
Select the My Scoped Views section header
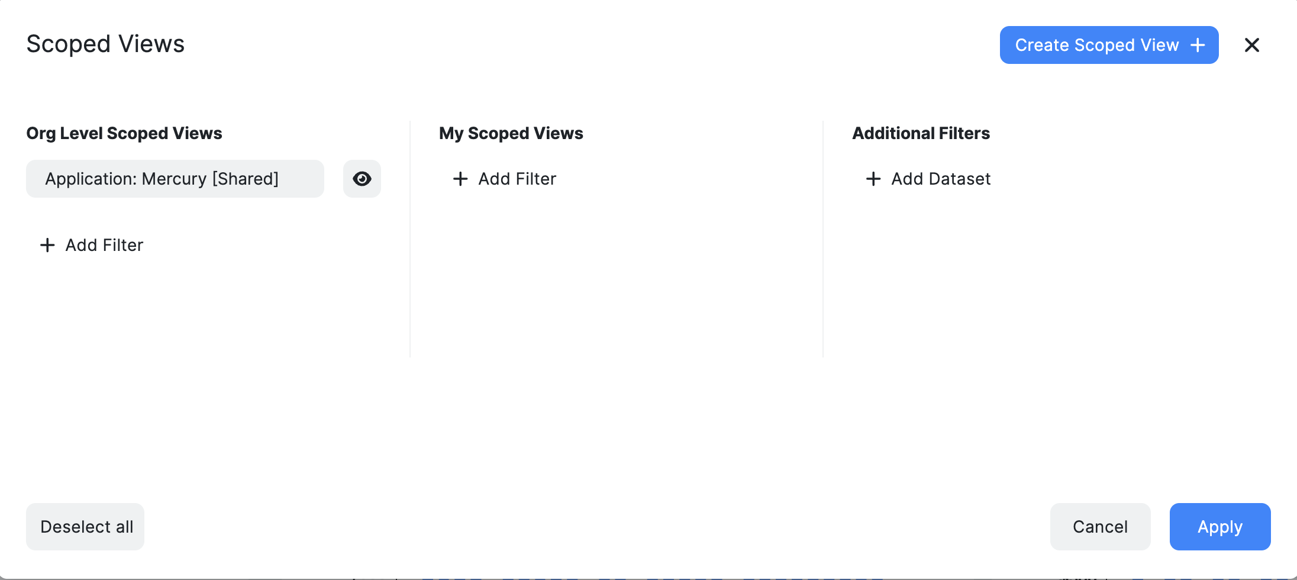(511, 133)
